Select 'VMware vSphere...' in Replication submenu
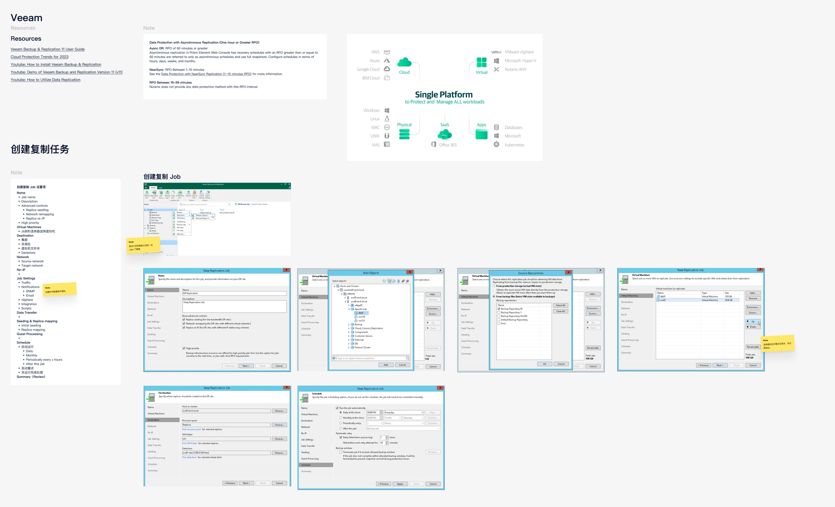 pos(202,216)
